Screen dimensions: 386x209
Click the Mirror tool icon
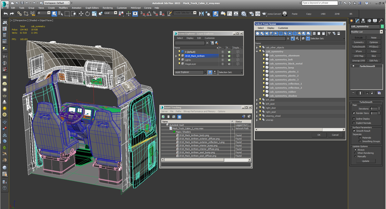(x=201, y=14)
